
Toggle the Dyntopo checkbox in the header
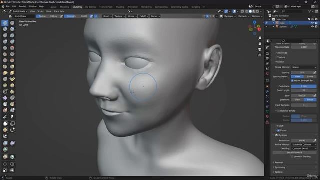221,16
